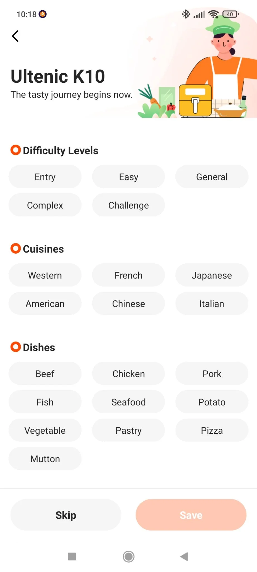Enable the Pizza dish preference
This screenshot has width=257, height=572.
pyautogui.click(x=212, y=430)
